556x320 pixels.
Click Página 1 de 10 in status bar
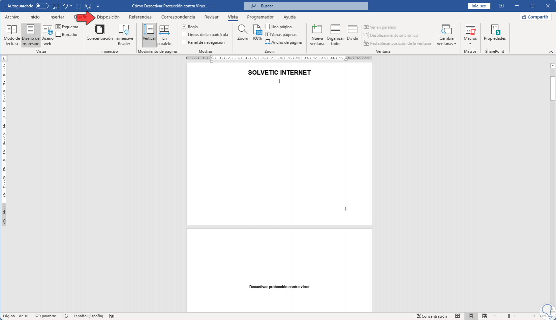(16, 316)
